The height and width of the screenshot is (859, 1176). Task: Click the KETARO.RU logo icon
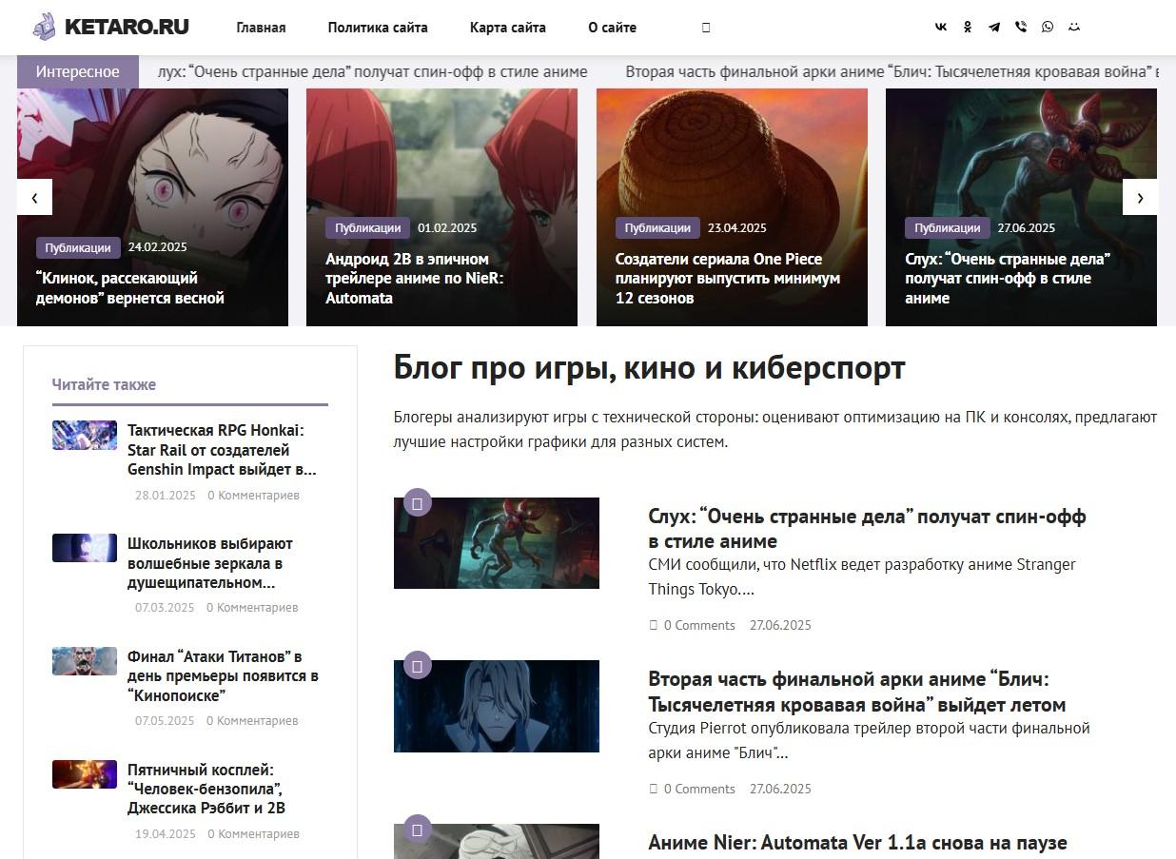coord(44,27)
